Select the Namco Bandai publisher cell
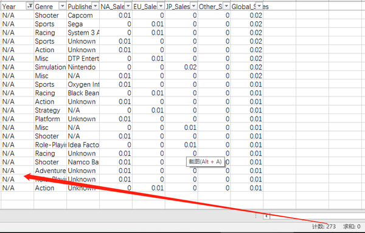 click(83, 162)
